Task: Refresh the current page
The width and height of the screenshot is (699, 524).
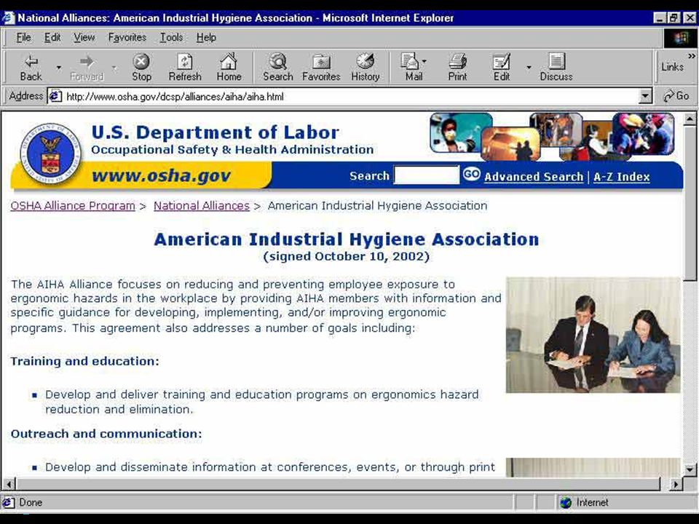Action: 184,67
